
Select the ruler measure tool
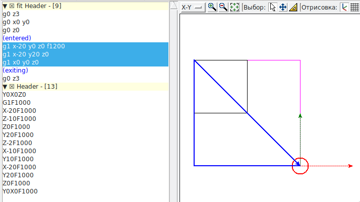pos(293,8)
